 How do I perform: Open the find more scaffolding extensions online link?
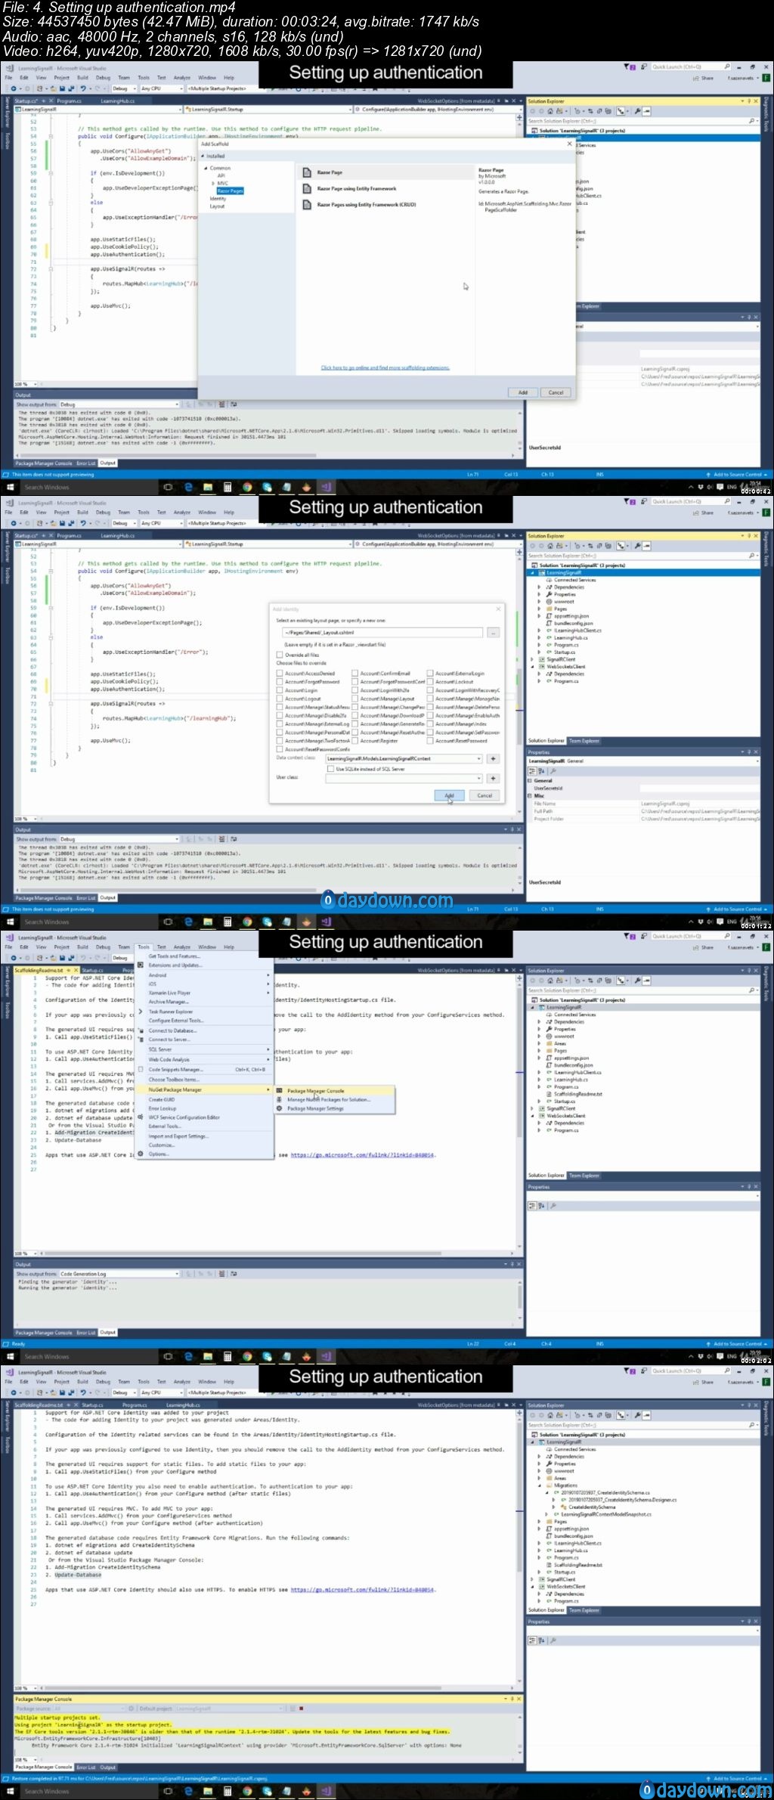(385, 367)
